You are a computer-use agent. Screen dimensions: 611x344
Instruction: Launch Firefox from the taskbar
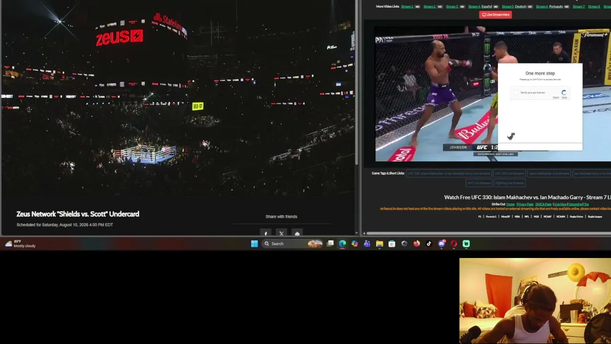pyautogui.click(x=417, y=244)
